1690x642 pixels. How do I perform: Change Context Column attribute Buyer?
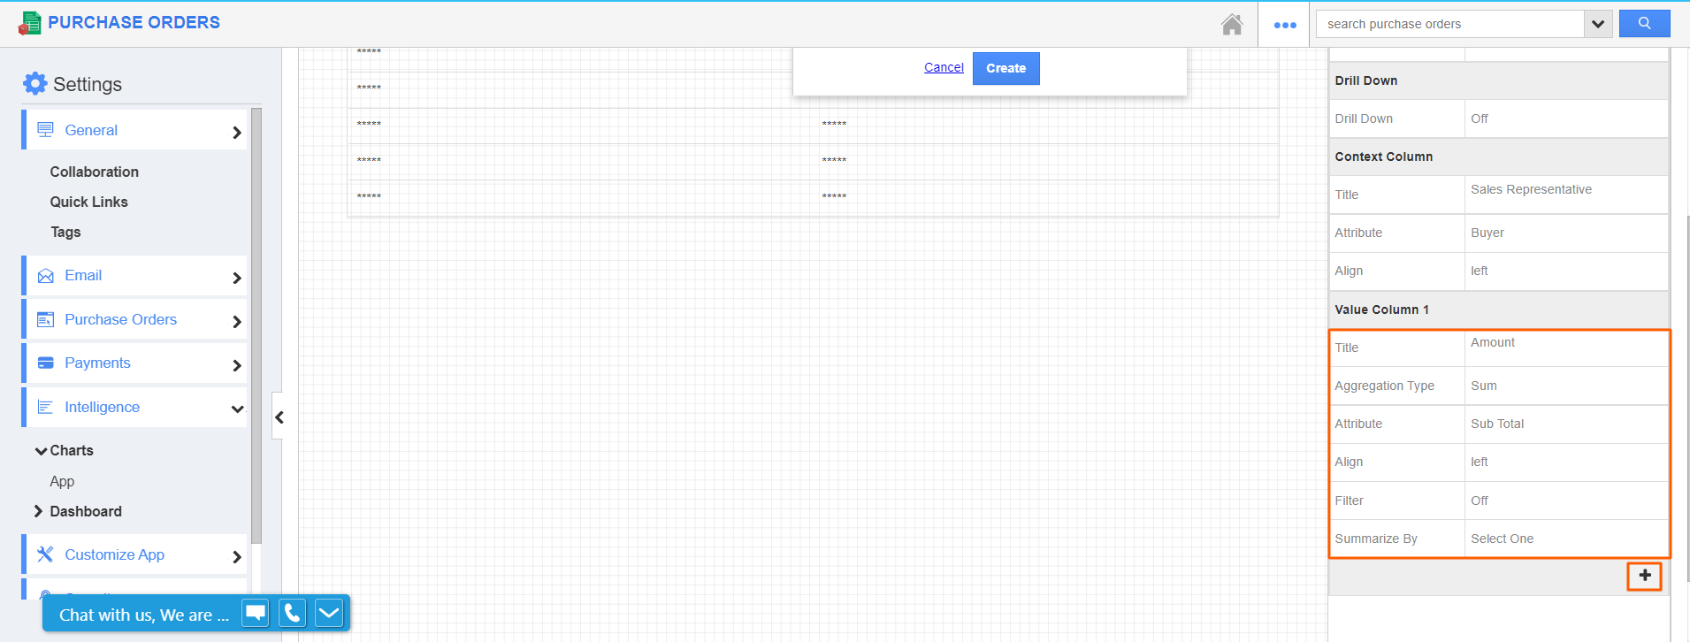pos(1566,233)
